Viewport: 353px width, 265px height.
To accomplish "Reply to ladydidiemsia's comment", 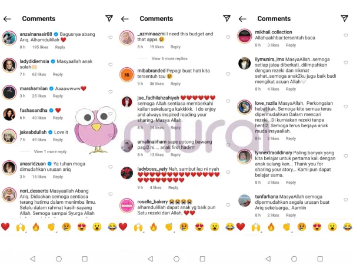I will 58,74.
